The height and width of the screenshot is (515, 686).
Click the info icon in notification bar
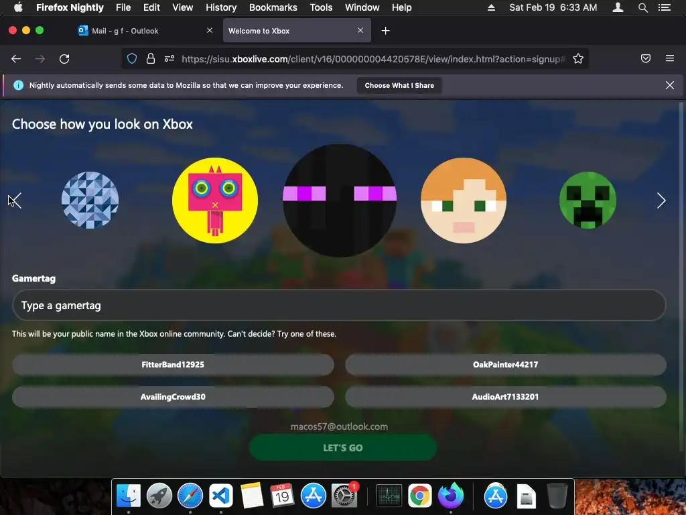pos(18,85)
